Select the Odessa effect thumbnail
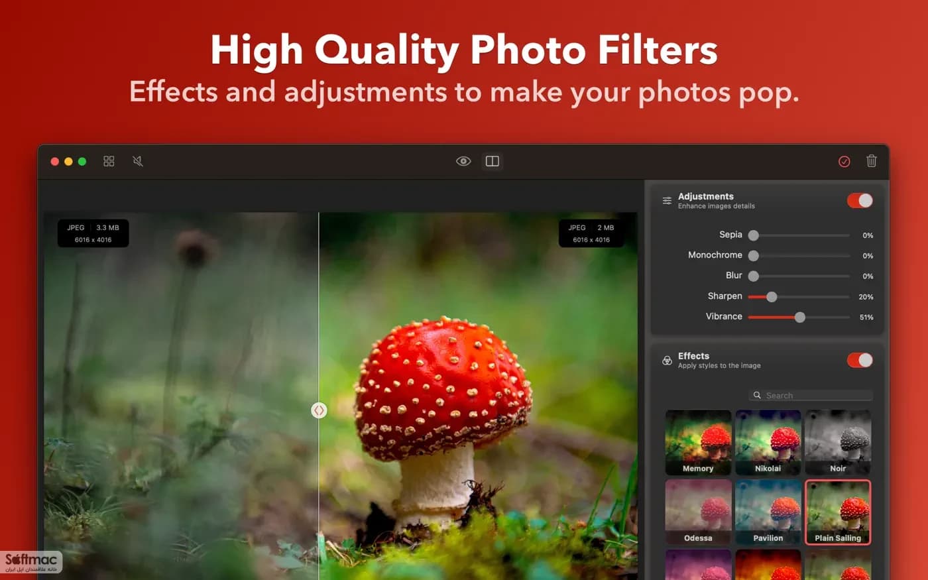Image resolution: width=928 pixels, height=580 pixels. [x=698, y=512]
